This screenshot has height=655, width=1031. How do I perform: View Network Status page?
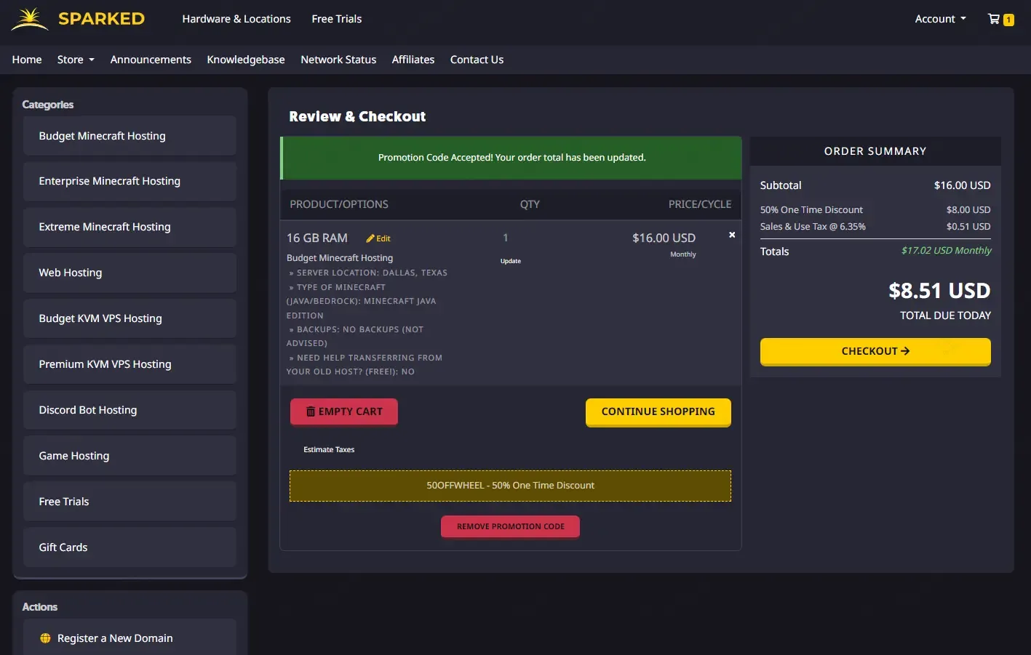tap(338, 60)
